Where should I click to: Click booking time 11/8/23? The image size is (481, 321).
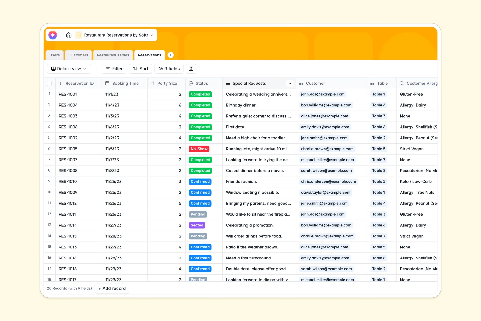125,171
